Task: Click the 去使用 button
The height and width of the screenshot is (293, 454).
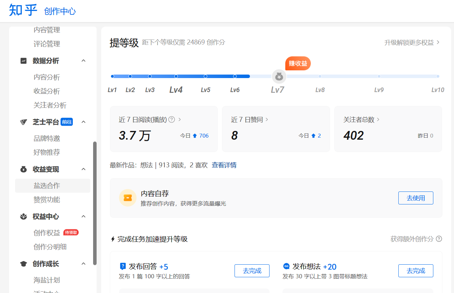Action: click(x=415, y=198)
